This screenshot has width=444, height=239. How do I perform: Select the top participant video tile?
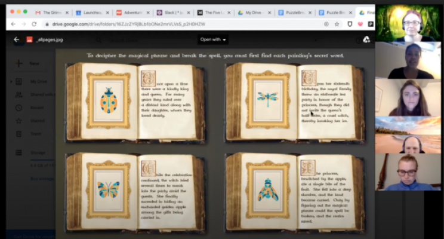pos(409,22)
